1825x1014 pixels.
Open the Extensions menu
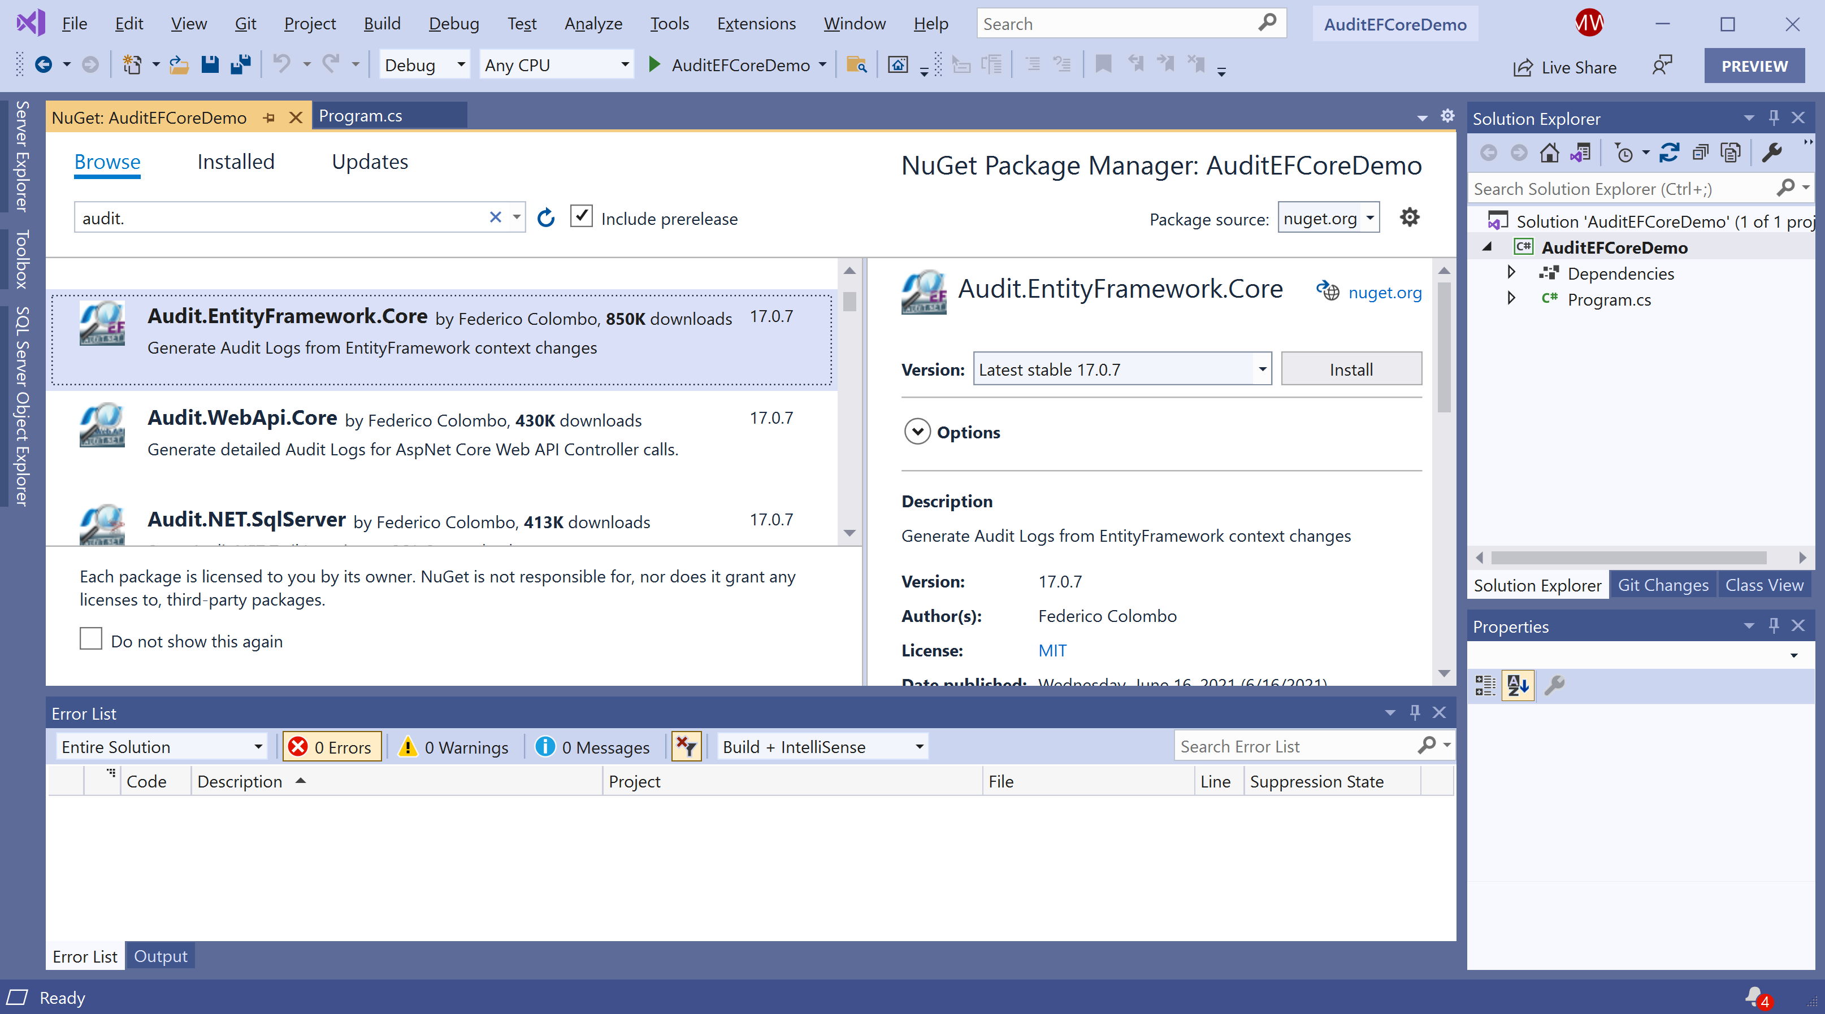pyautogui.click(x=756, y=23)
